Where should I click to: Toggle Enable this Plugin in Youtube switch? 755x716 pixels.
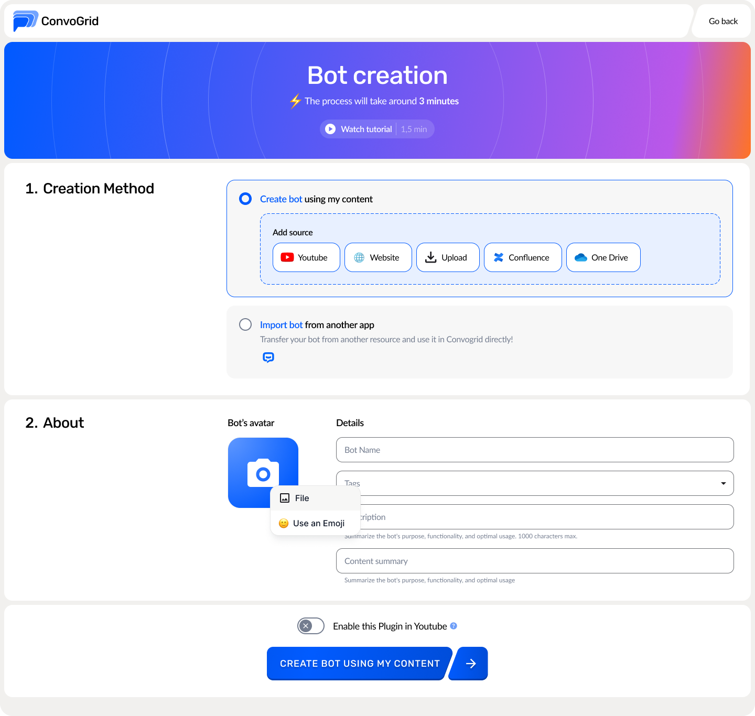coord(311,626)
